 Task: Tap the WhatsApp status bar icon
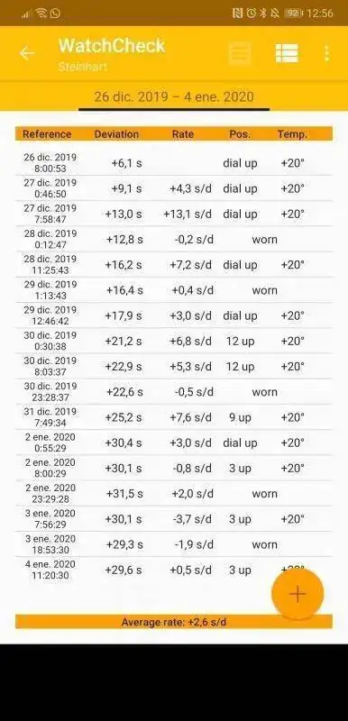55,13
